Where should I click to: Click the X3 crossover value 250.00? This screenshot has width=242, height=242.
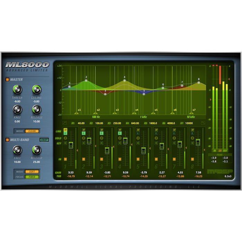click(x=117, y=123)
